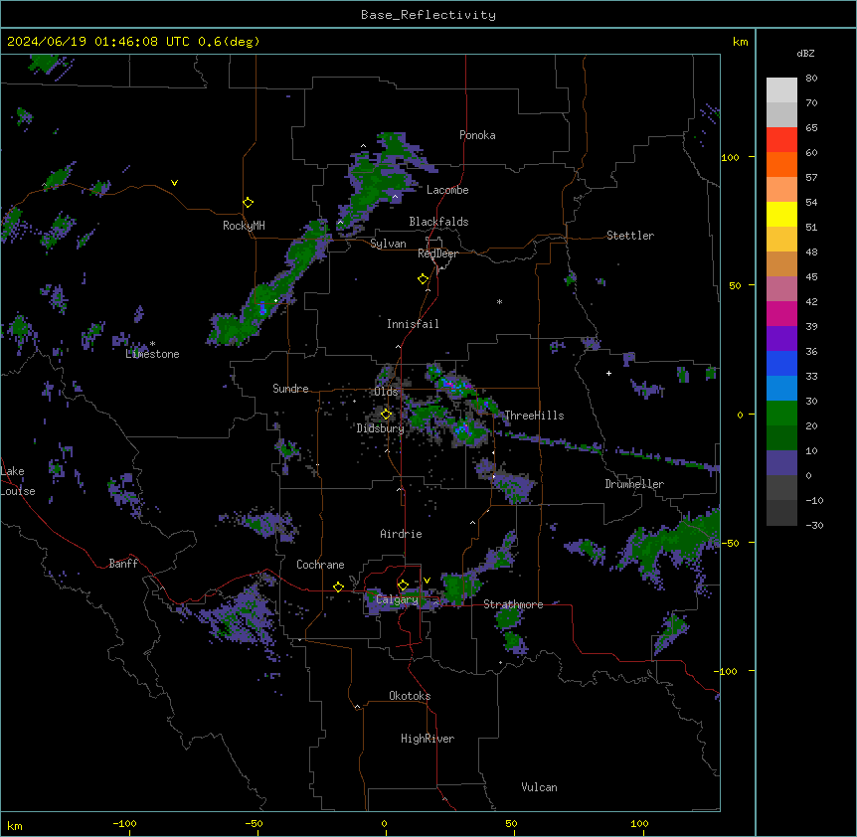This screenshot has height=837, width=857.
Task: Select the 50 tick on the horizontal axis
Action: click(x=512, y=823)
